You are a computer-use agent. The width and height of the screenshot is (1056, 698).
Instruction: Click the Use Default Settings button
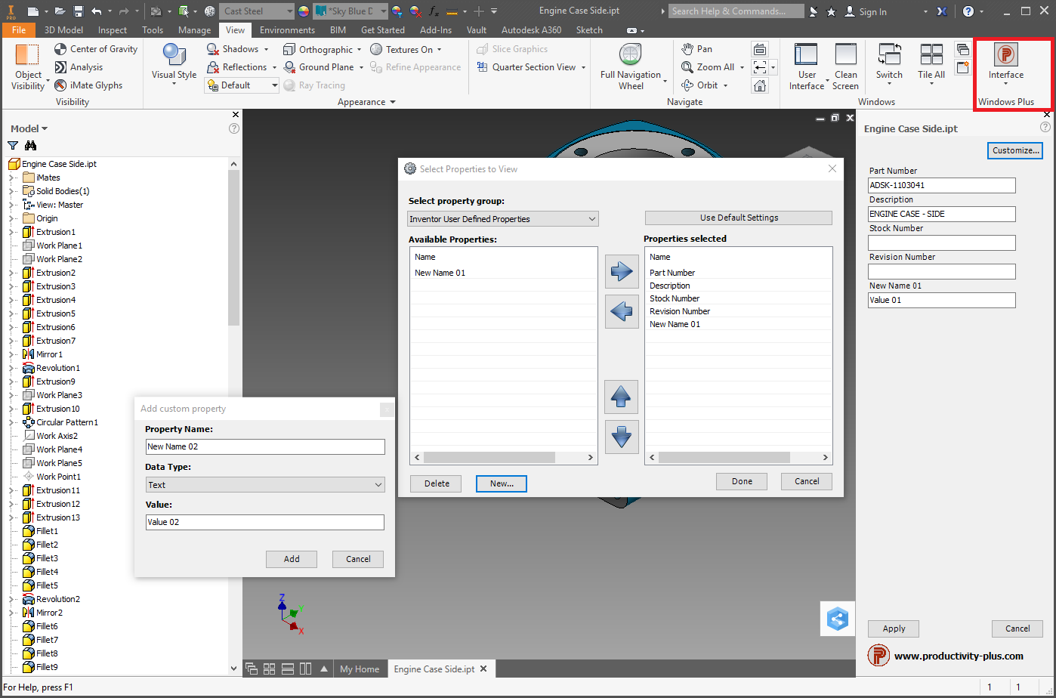point(739,218)
